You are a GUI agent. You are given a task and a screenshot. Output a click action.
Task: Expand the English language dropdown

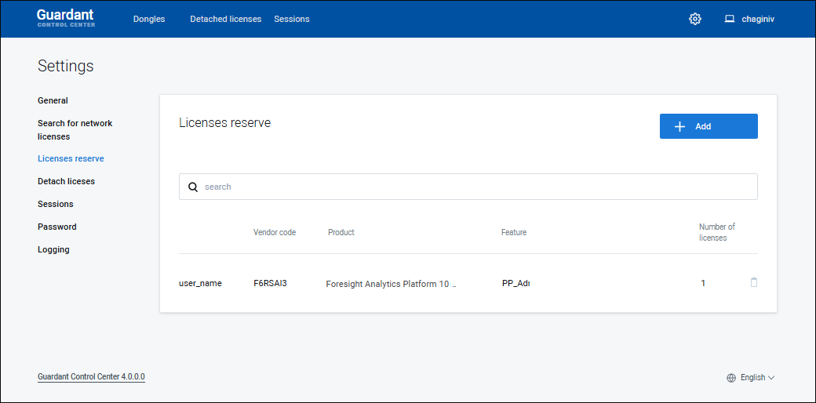pos(751,377)
